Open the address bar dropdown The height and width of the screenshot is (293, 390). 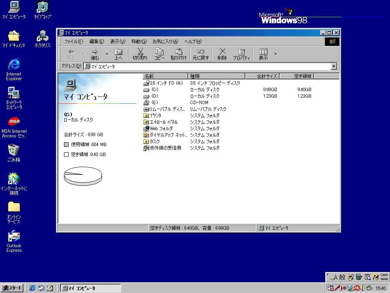click(334, 66)
